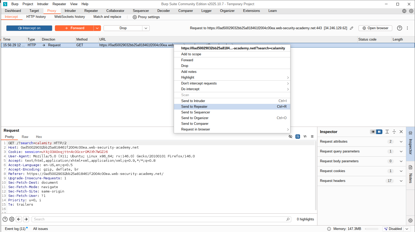Viewport: 415px width, 232px height.
Task: Click the Burp Suite logo icon
Action: pos(5,4)
